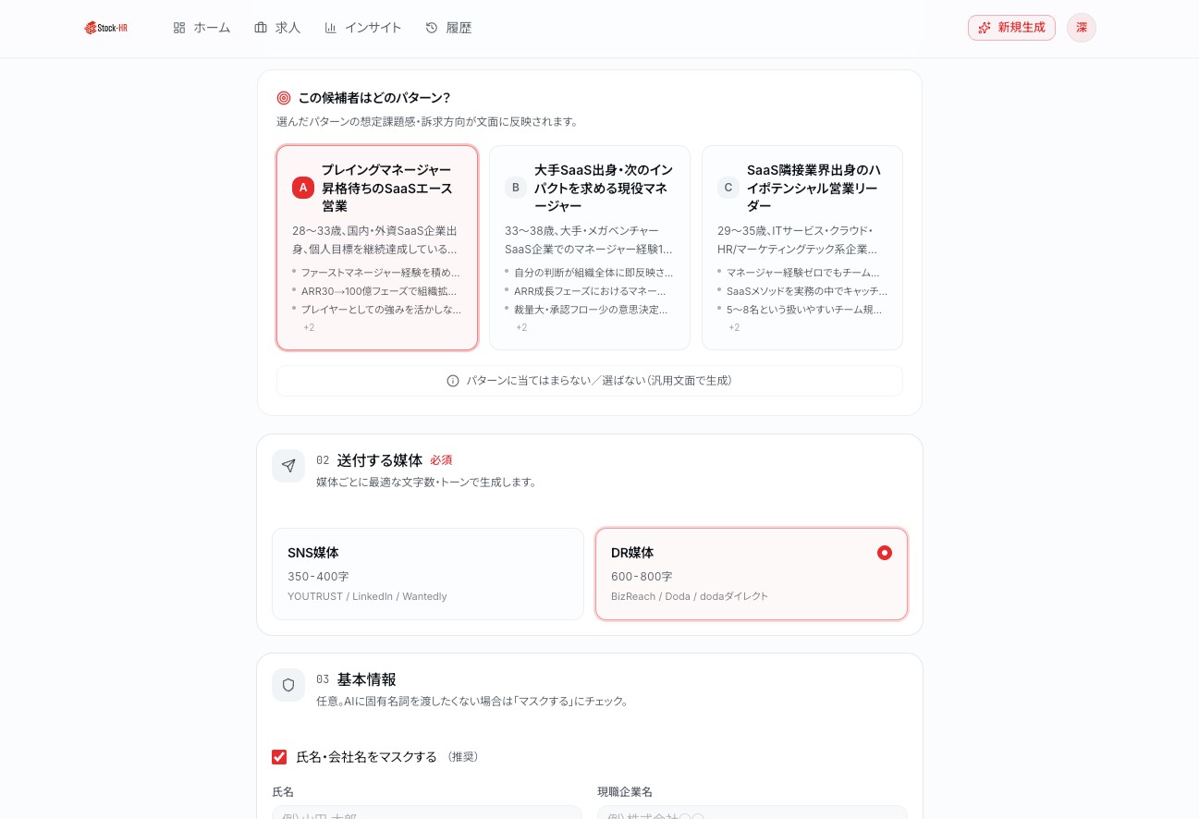Focus the 現職企業名 input field
This screenshot has height=819, width=1199.
(752, 813)
